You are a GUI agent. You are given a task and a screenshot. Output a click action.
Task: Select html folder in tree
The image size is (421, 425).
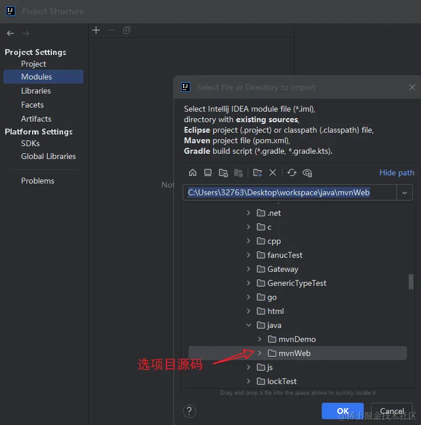(270, 311)
